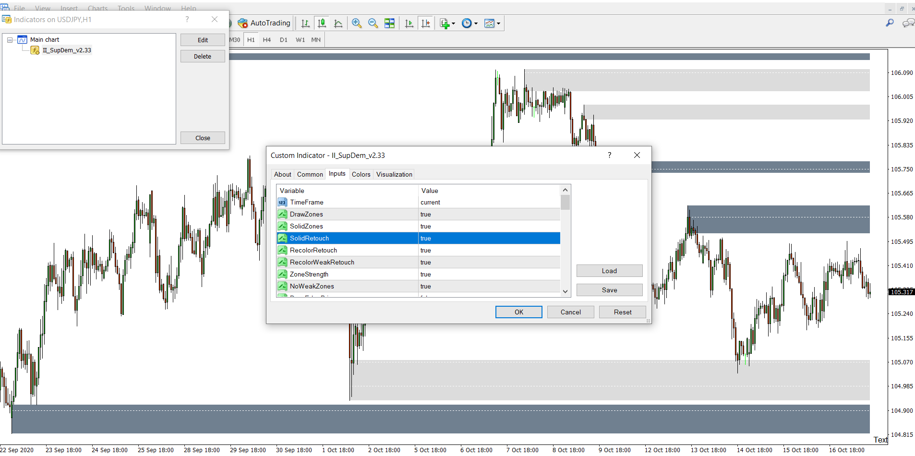Select the RecolorRetouch variable row
Viewport: 915px width, 456px height.
tap(418, 251)
